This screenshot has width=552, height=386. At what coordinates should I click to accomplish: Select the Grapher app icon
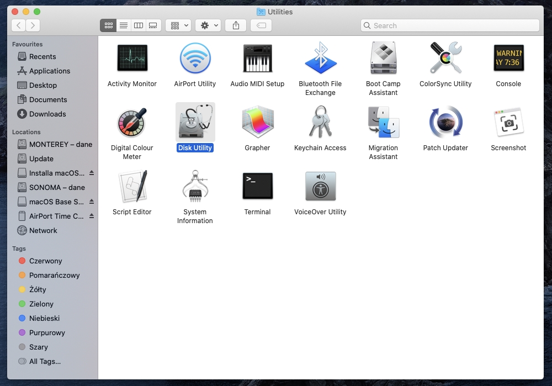pos(257,122)
